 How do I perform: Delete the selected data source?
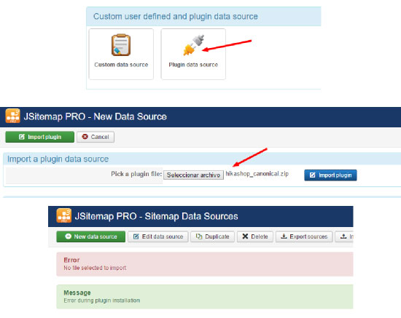tap(254, 236)
